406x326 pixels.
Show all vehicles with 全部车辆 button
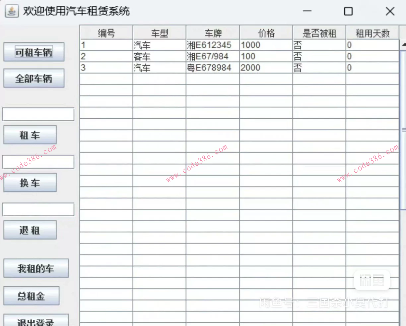(34, 78)
